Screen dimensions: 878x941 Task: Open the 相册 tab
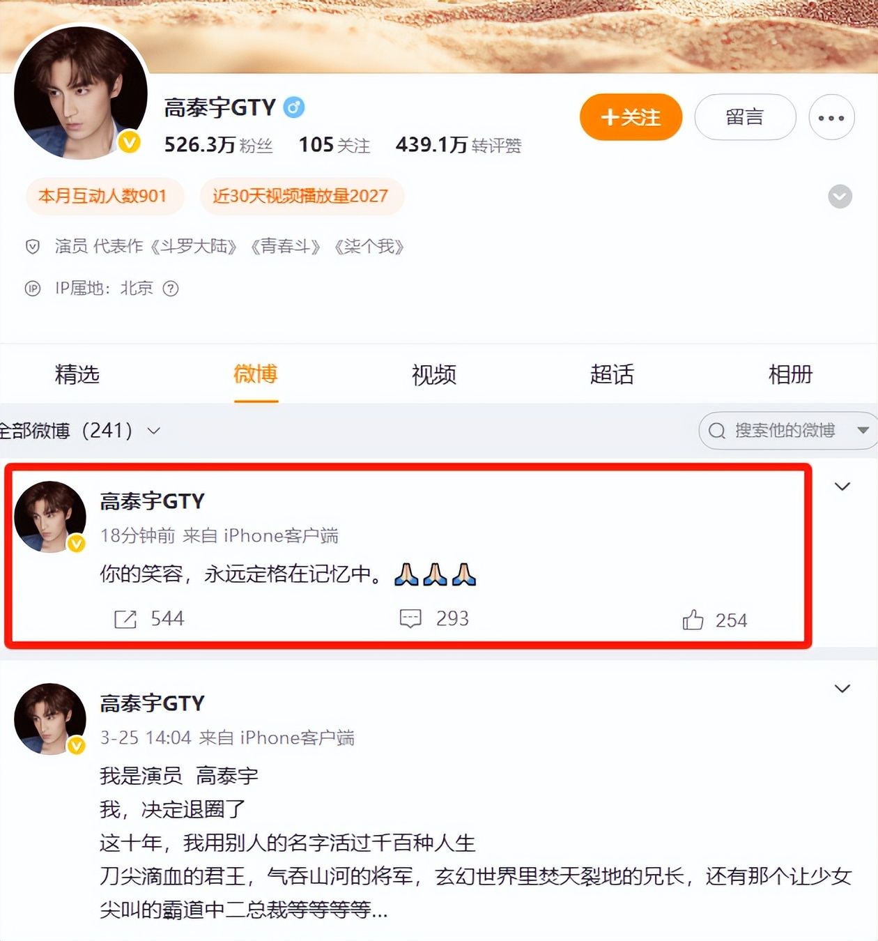coord(791,375)
